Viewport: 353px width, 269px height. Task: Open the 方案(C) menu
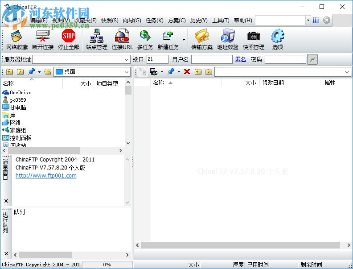[x=177, y=21]
